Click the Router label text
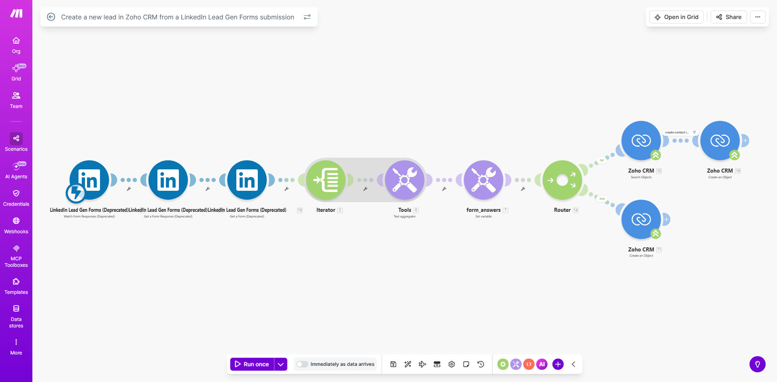The width and height of the screenshot is (777, 382). 562,210
